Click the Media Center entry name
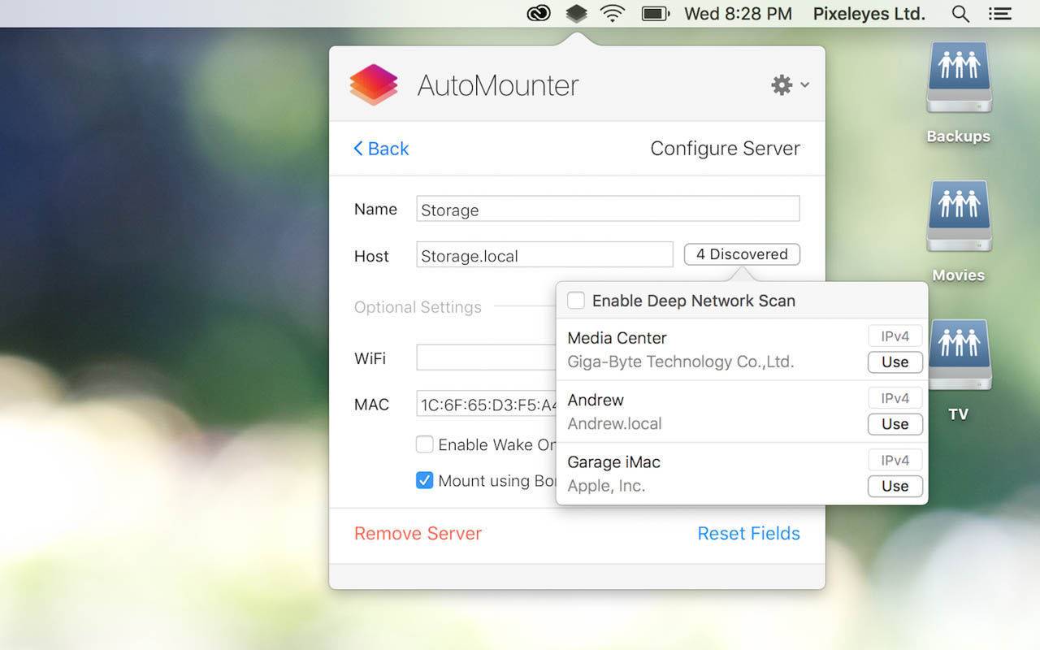Viewport: 1040px width, 650px height. (617, 338)
